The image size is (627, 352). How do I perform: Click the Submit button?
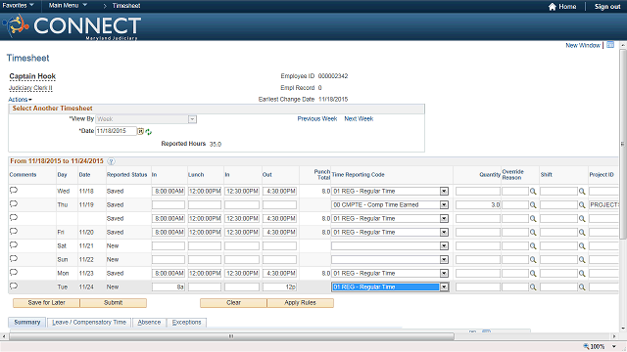(x=114, y=303)
